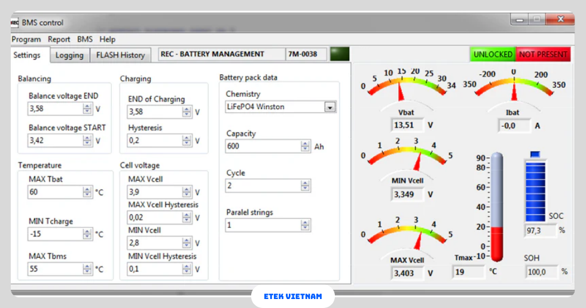This screenshot has width=586, height=308.
Task: Click the green status LED indicator
Action: click(x=339, y=54)
